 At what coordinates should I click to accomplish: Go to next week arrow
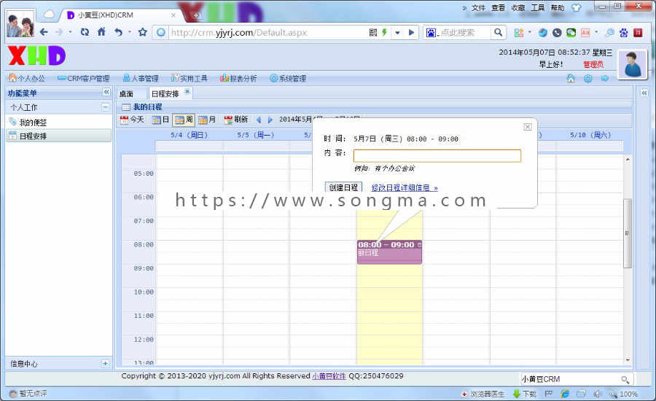[270, 120]
